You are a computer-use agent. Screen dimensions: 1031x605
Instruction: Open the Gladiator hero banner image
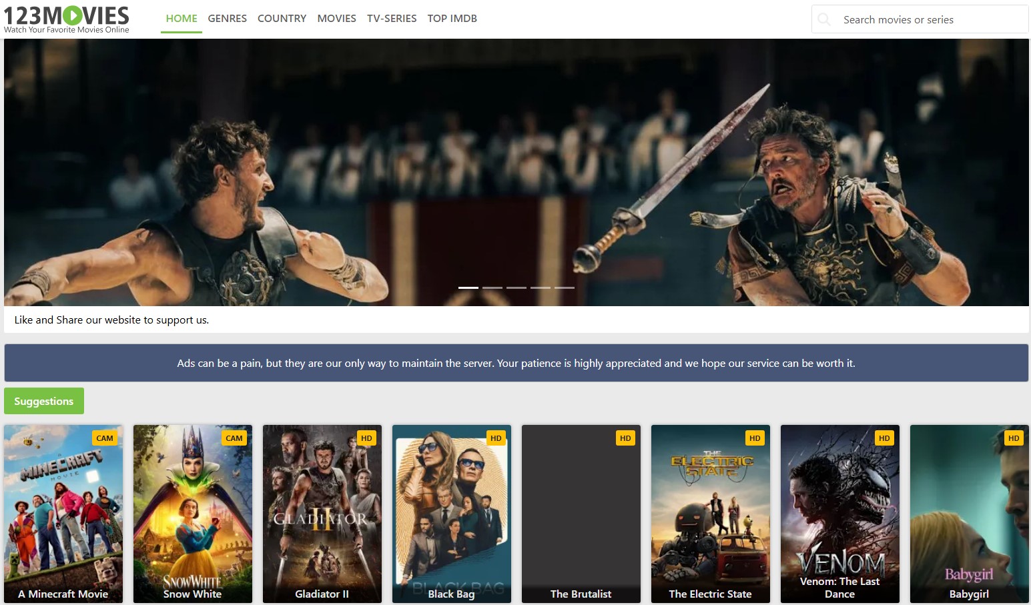click(x=516, y=172)
